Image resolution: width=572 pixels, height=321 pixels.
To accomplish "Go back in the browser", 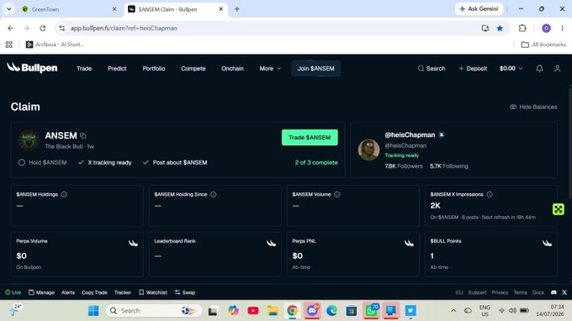I will coord(11,28).
